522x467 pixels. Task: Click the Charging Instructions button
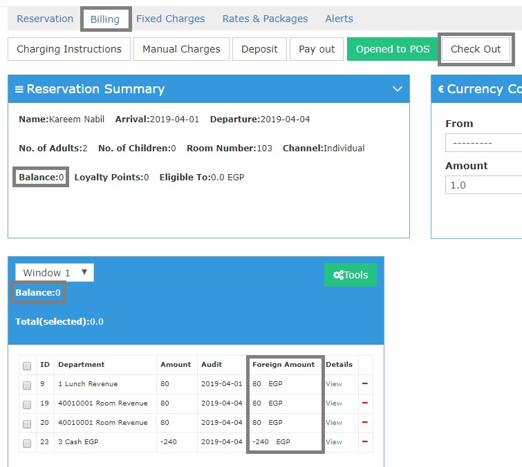click(69, 49)
